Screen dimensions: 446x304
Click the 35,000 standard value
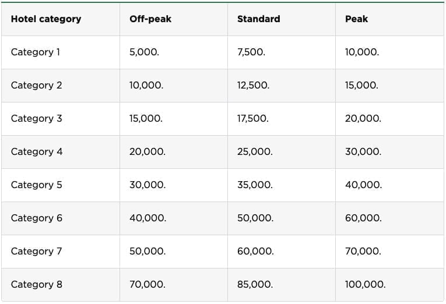[255, 185]
